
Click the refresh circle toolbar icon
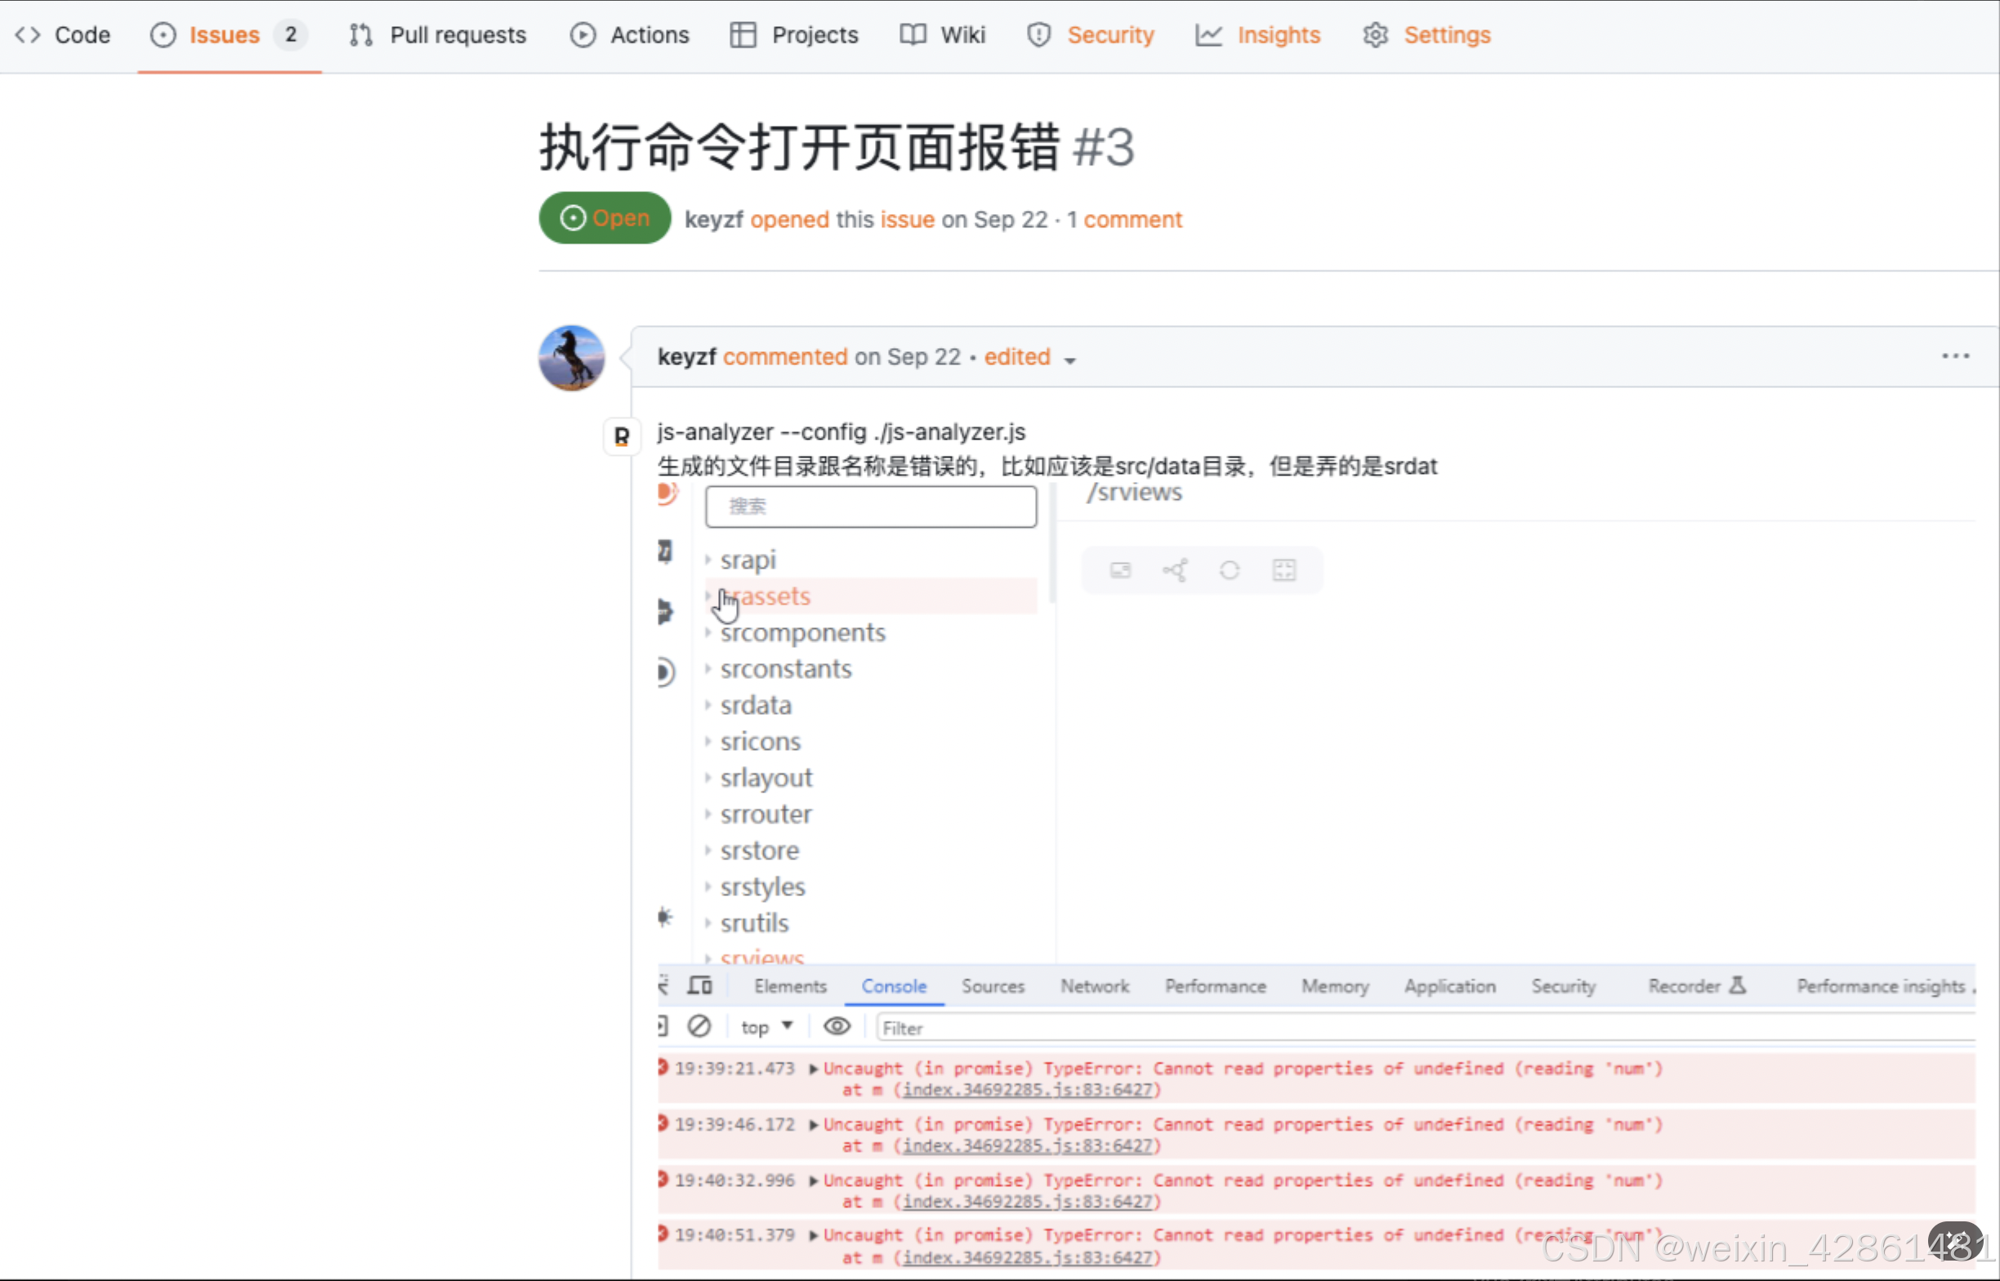(x=1229, y=570)
